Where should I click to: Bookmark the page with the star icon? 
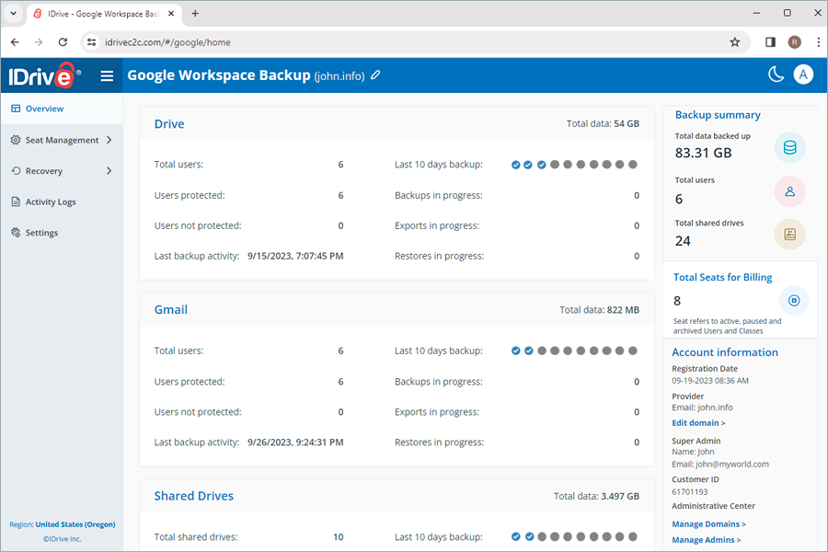click(x=735, y=42)
